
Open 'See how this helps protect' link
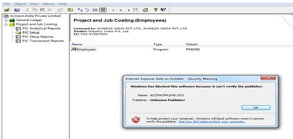(x=212, y=122)
